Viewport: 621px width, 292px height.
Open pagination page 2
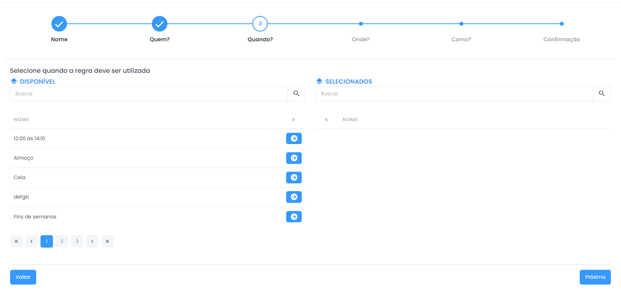click(62, 241)
